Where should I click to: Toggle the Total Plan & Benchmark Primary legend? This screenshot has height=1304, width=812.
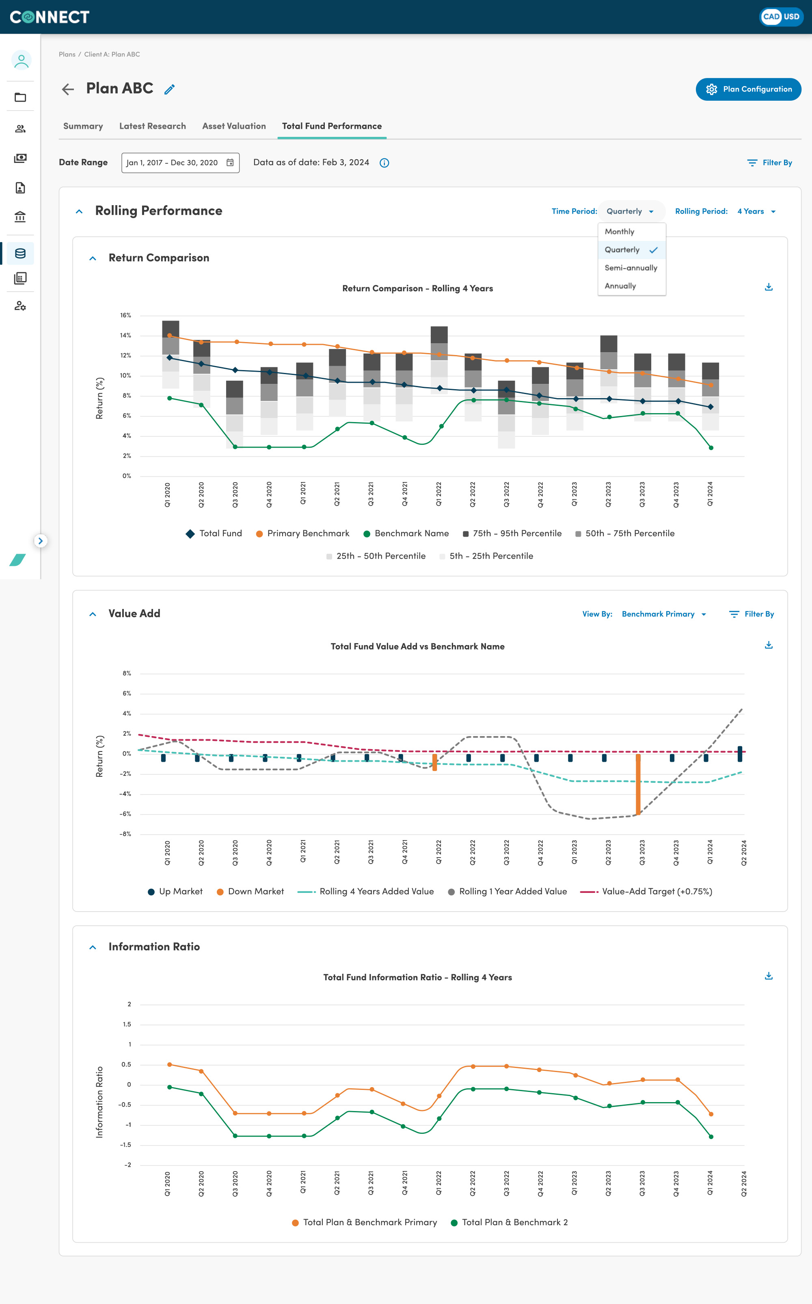coord(364,1222)
